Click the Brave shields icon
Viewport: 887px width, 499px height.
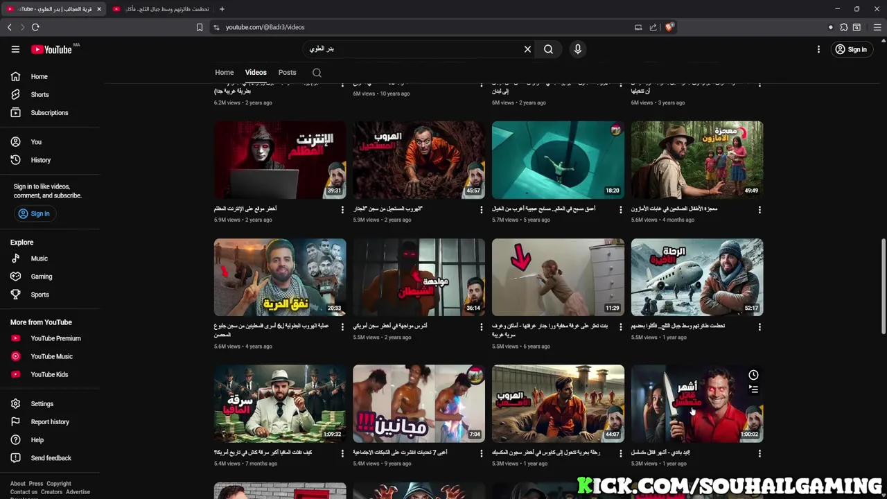click(669, 27)
